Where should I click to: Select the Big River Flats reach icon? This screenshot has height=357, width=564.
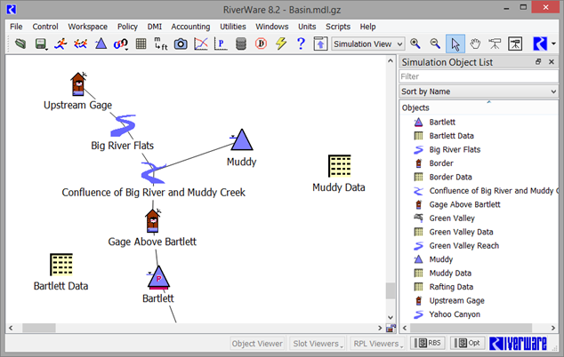(x=123, y=125)
